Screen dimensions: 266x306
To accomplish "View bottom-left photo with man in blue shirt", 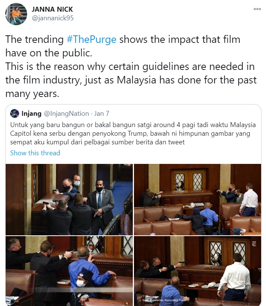I will click(x=69, y=271).
